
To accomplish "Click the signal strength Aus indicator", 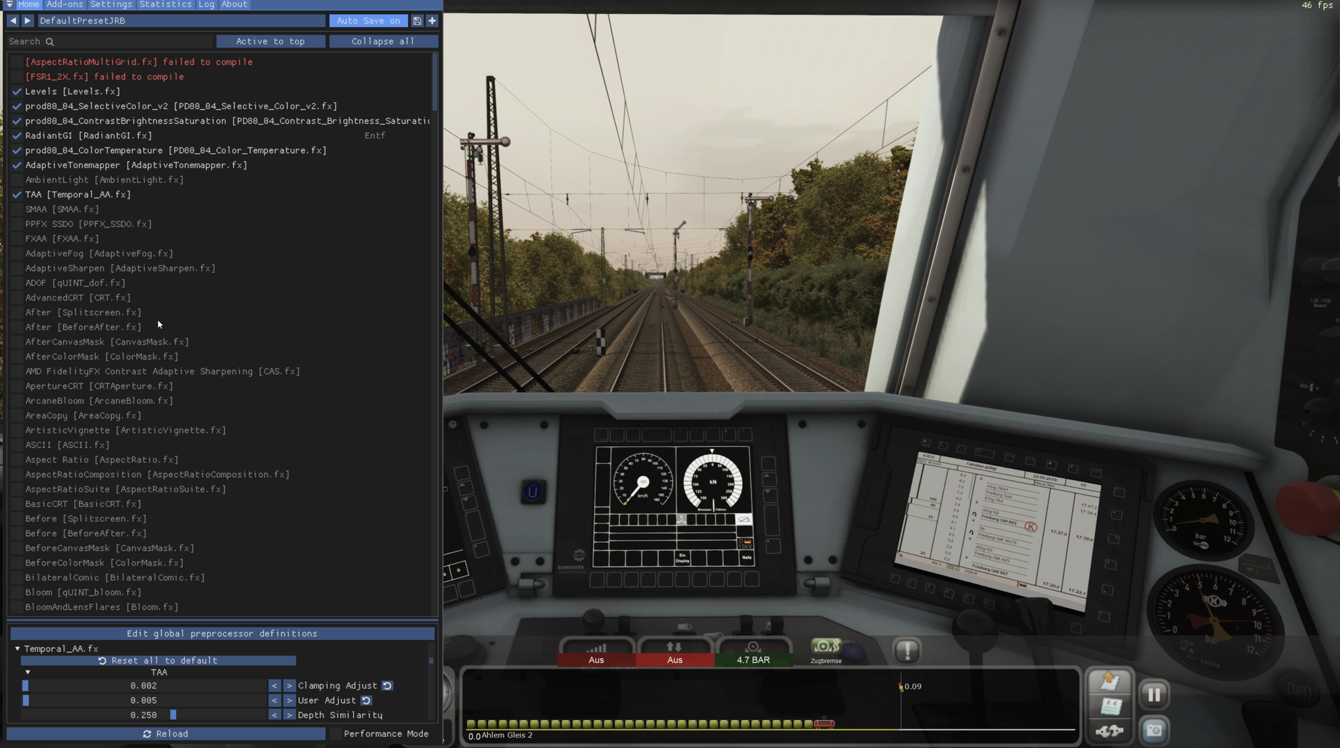I will tap(596, 652).
